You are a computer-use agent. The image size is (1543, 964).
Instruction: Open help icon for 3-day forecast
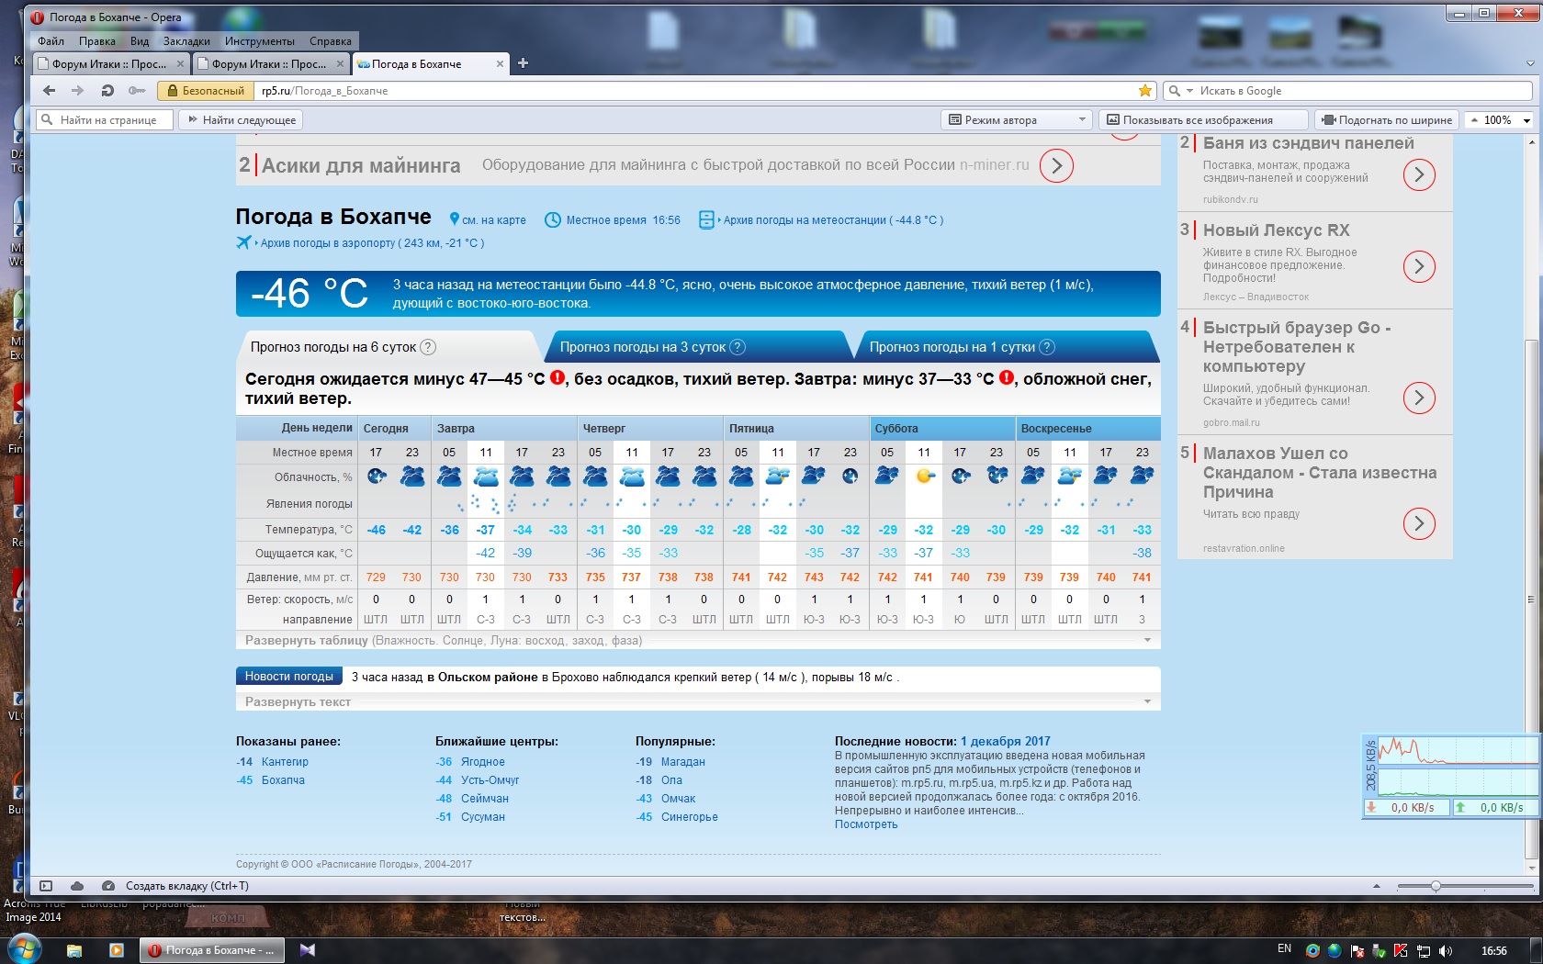738,347
